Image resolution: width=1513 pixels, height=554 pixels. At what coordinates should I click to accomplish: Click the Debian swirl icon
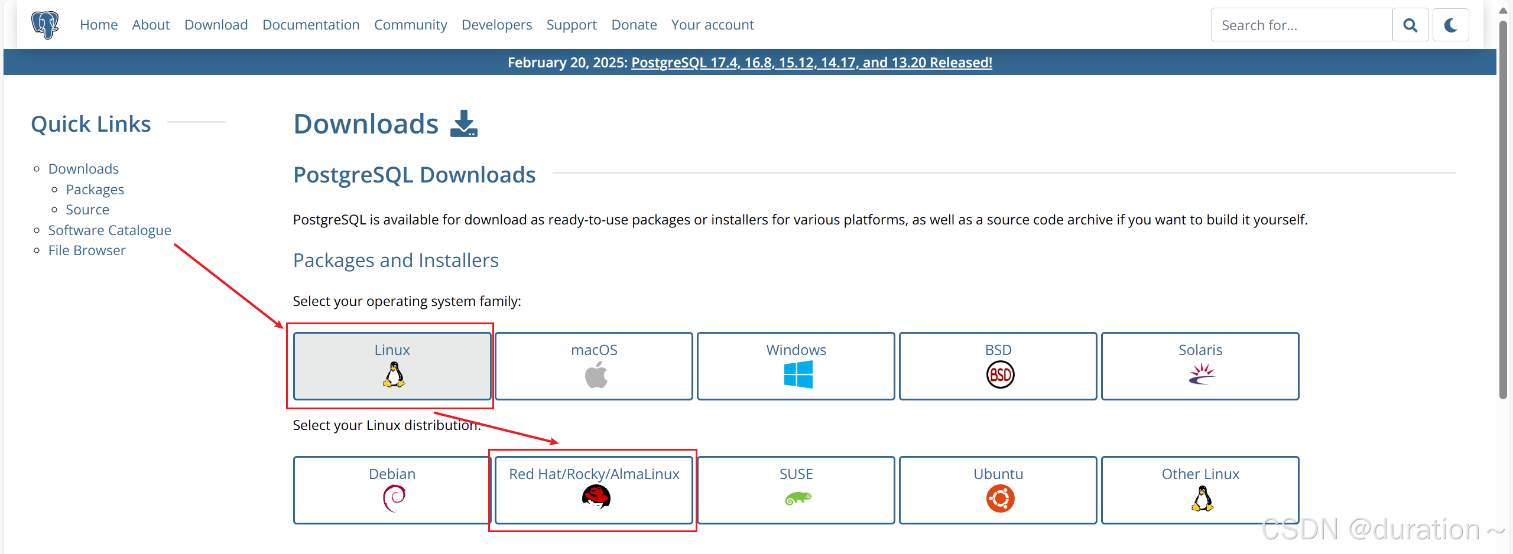click(x=394, y=498)
